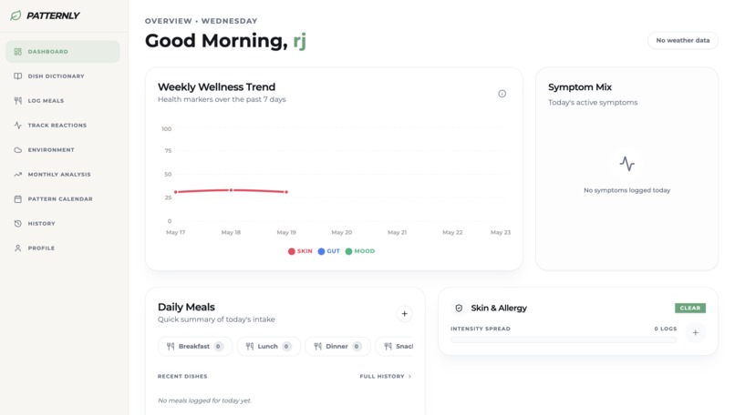
Task: Go to Log Meals page
Action: [63, 101]
